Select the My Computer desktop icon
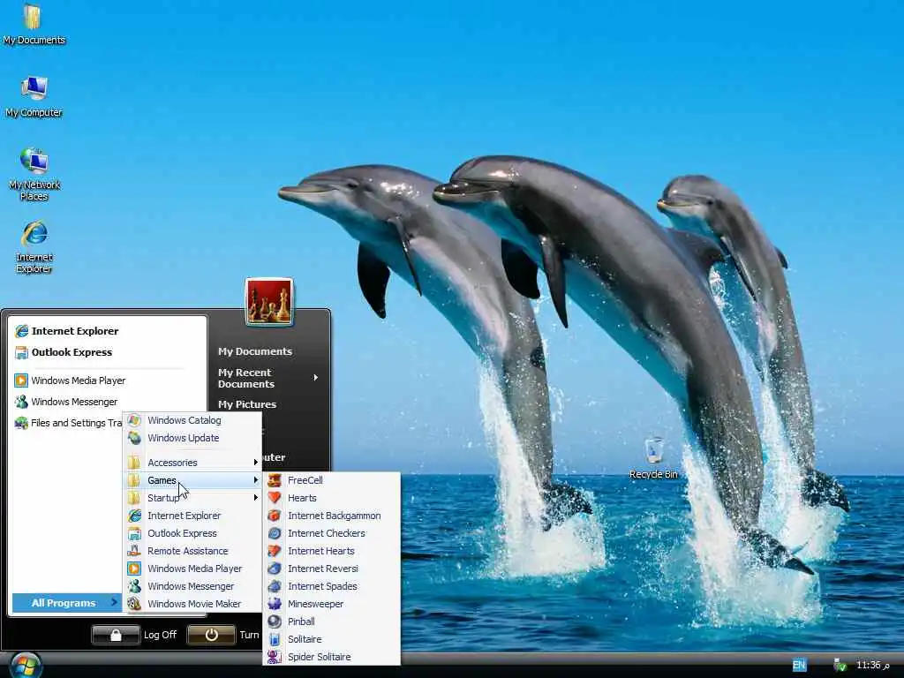The image size is (904, 678). pyautogui.click(x=34, y=97)
